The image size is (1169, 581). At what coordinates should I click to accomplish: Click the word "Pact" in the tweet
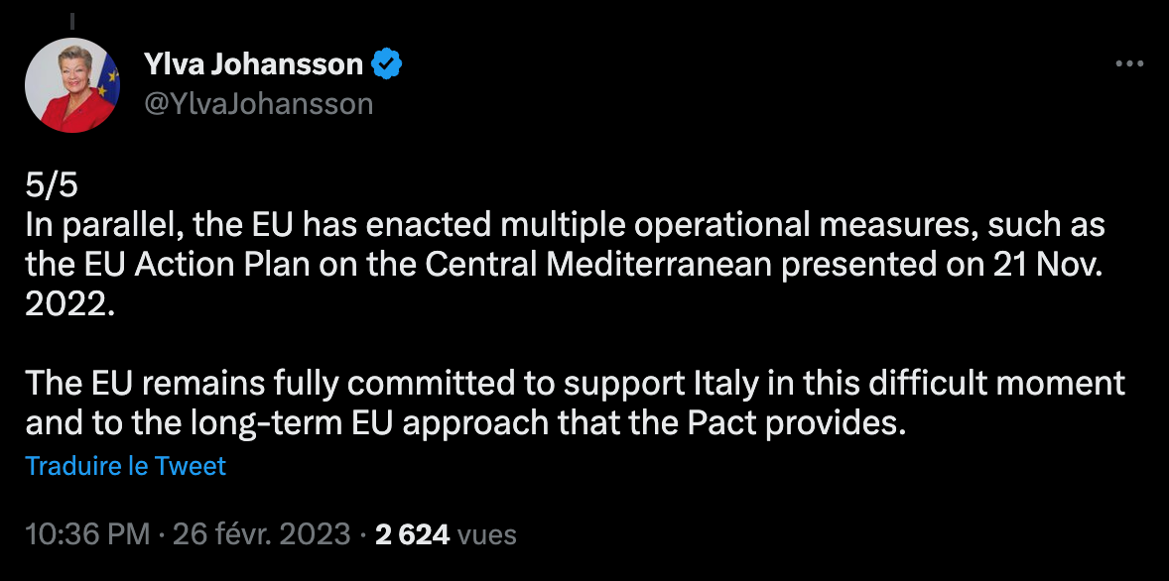tap(739, 422)
